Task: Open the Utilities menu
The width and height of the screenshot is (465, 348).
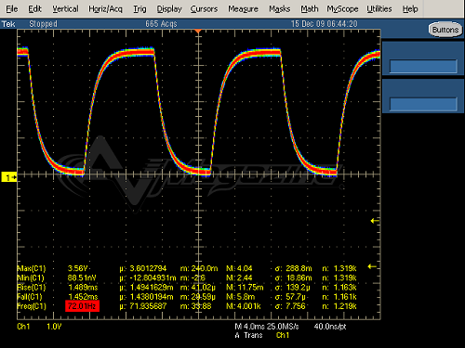Action: [x=379, y=9]
